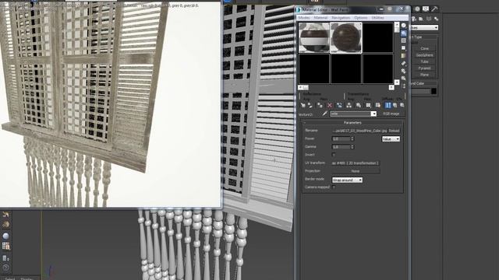Click Go to Parent icon
Image resolution: width=499 pixels, height=280 pixels.
(395, 105)
